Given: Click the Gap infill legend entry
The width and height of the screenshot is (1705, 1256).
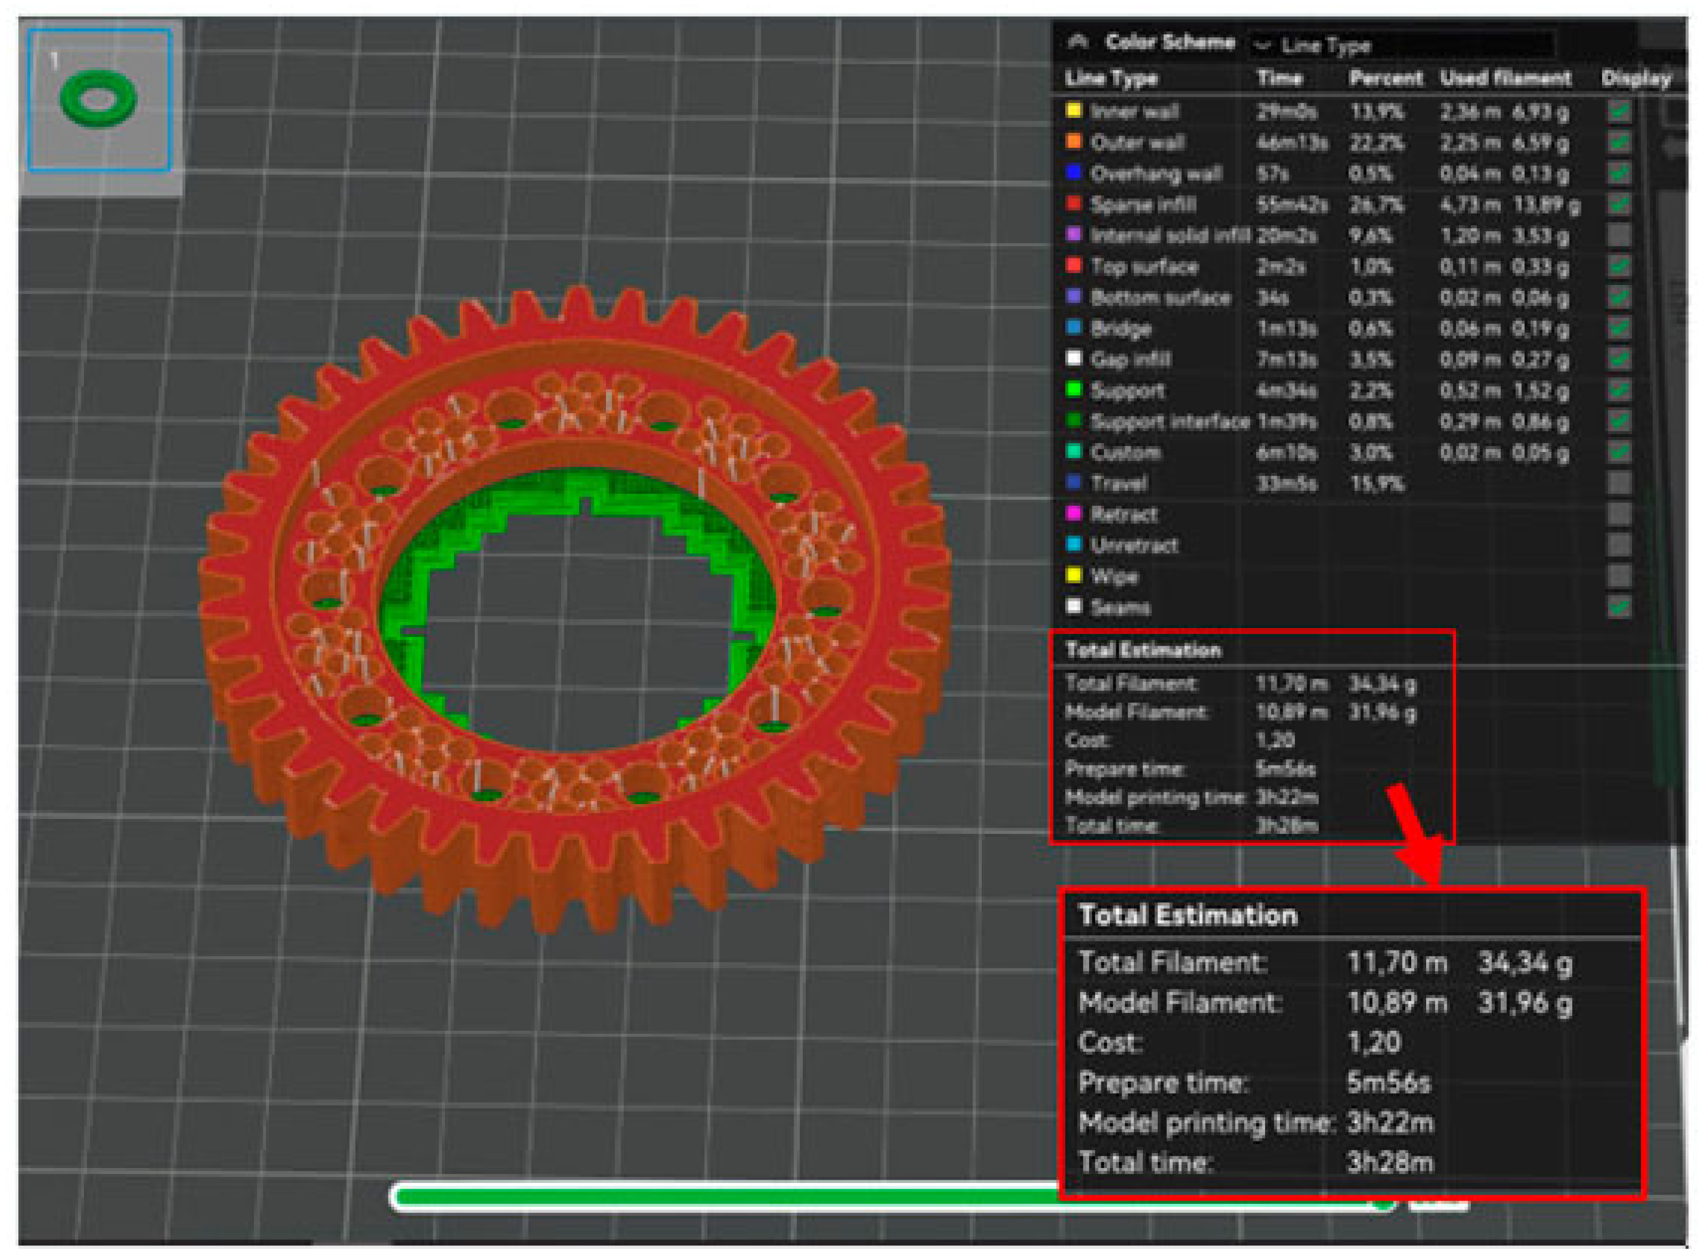Looking at the screenshot, I should click(x=1130, y=360).
